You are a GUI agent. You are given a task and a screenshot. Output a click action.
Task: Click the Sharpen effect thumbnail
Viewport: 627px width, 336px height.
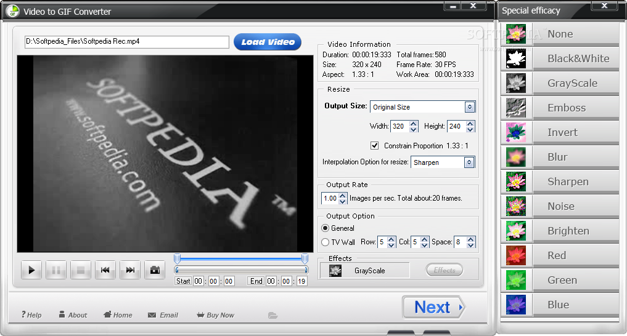(x=516, y=182)
